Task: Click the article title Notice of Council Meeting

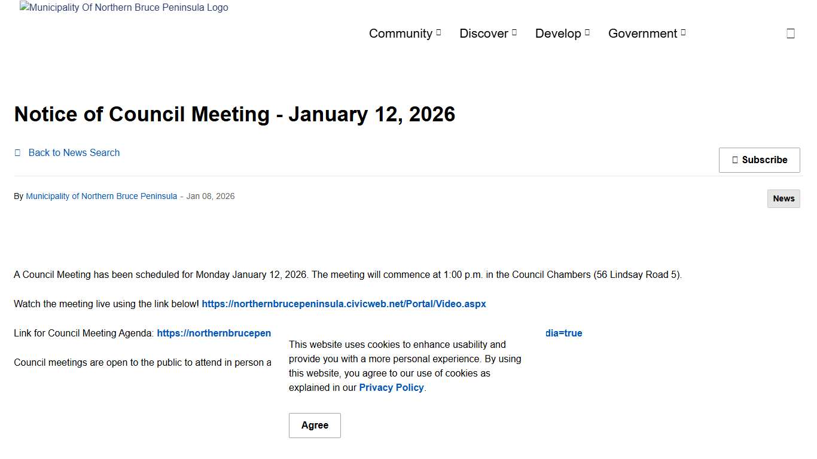Action: pos(235,114)
